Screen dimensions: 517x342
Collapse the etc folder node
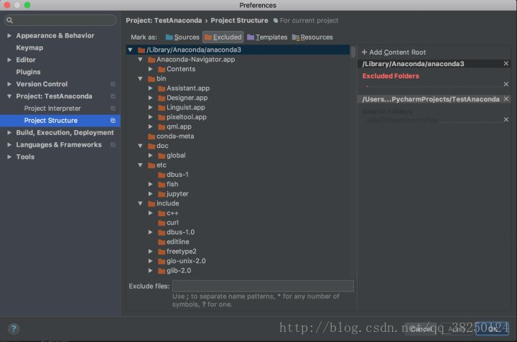141,165
